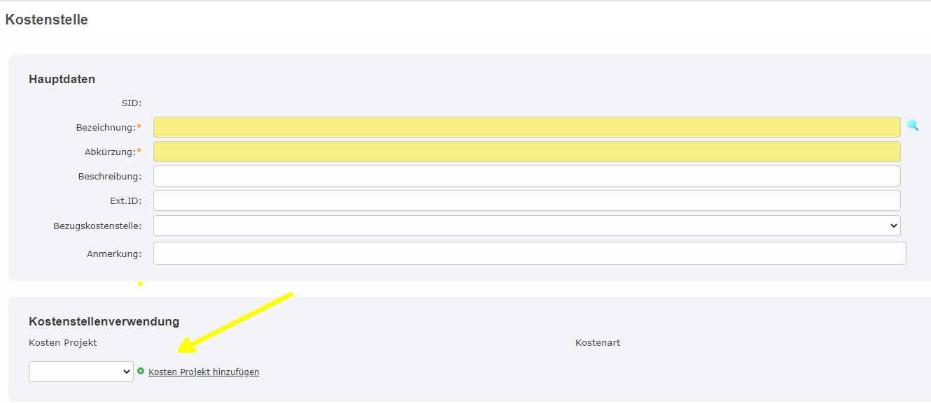Viewport: 931px width, 403px height.
Task: Click the Kostenstellenverwendung section heading
Action: [104, 321]
